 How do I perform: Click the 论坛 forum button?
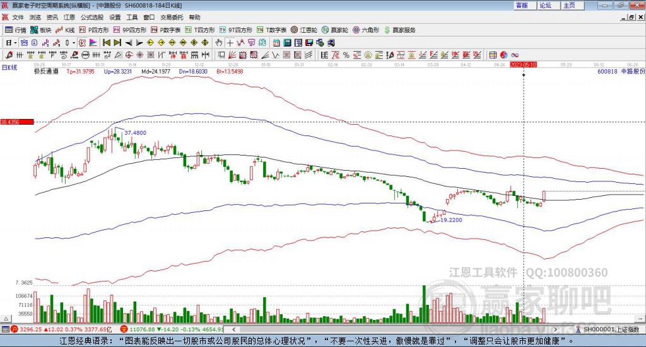coord(548,5)
